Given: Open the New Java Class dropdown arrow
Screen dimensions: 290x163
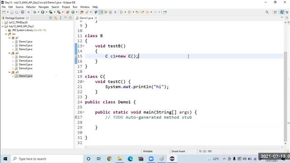Looking at the screenshot, I should tap(77, 12).
